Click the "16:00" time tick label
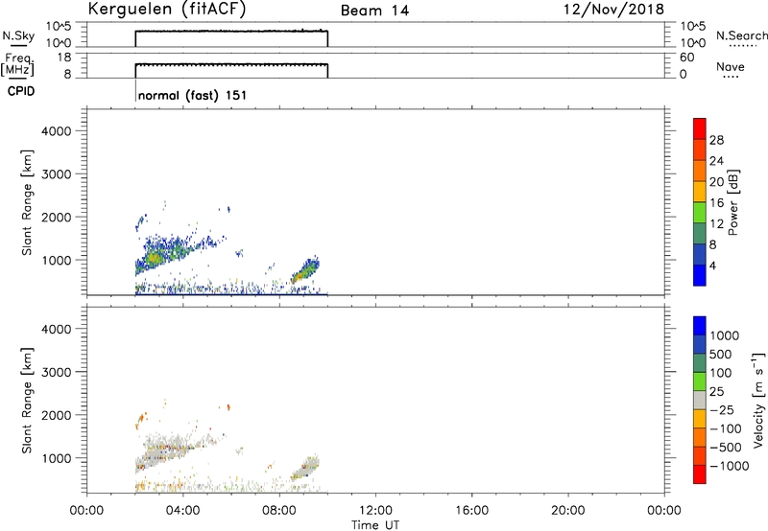Viewport: 768px width, 531px height. click(471, 511)
